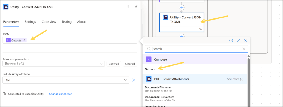Open the Code view tab
Image resolution: width=283 pixels, height=107 pixels.
(49, 22)
